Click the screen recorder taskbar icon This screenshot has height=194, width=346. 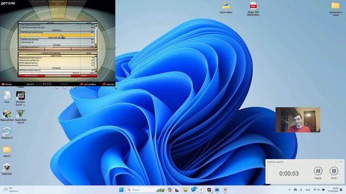tap(225, 190)
